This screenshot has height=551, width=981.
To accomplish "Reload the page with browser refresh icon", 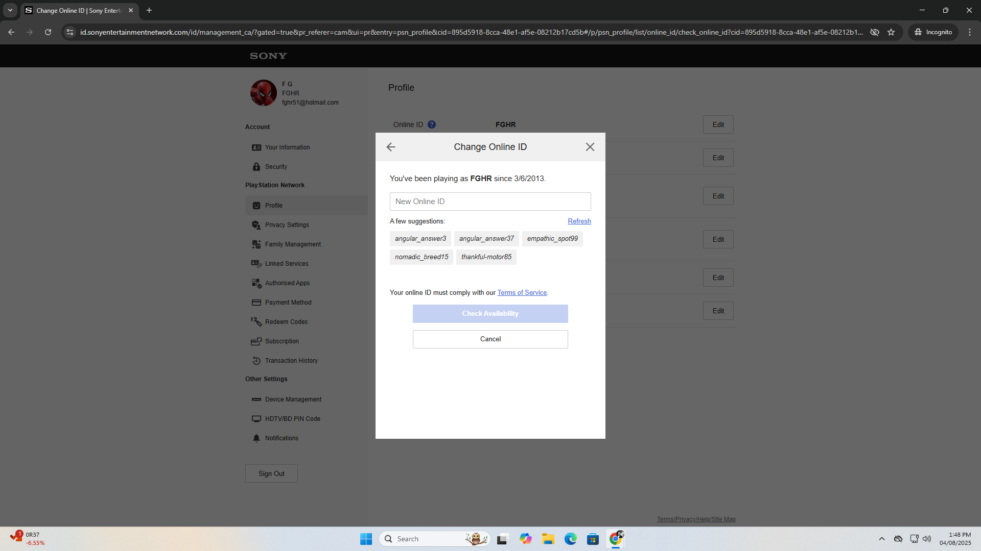I will pos(48,32).
